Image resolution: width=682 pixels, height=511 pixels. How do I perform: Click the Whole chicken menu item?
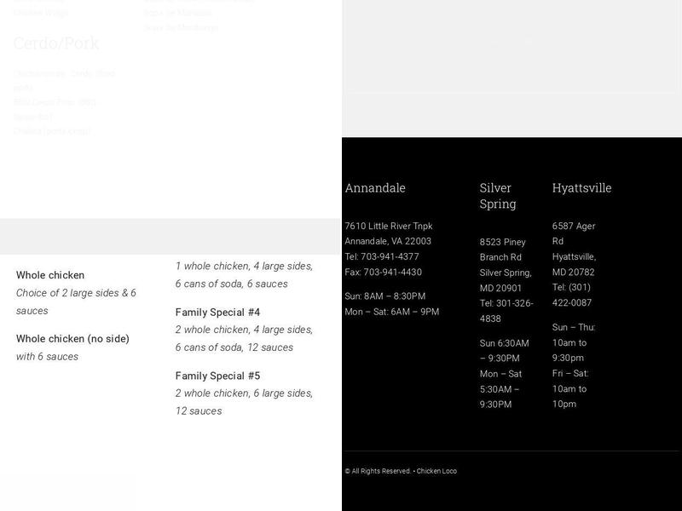click(x=50, y=275)
